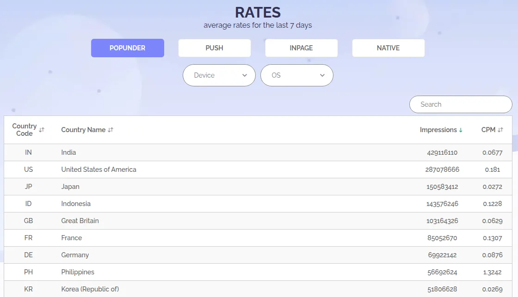This screenshot has width=518, height=297.
Task: Click CPM value 0.1307
Action: click(x=492, y=238)
